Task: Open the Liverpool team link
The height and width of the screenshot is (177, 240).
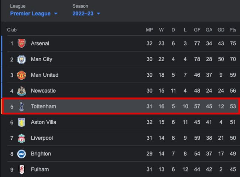Action: (x=42, y=138)
